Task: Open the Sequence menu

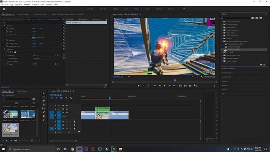Action: (x=19, y=5)
